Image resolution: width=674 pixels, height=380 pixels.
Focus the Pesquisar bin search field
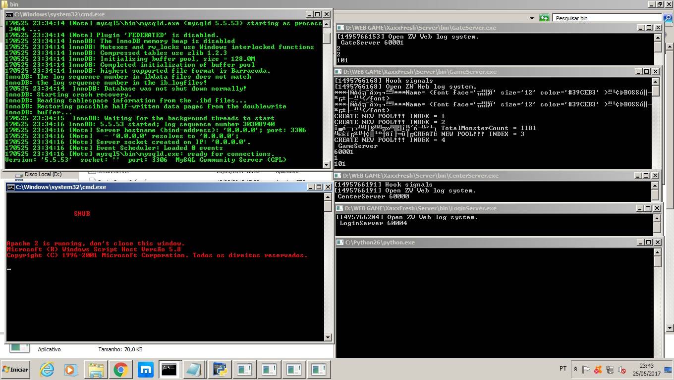pyautogui.click(x=607, y=18)
